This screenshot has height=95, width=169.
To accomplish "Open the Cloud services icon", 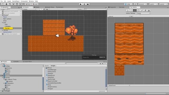I will [x=135, y=4].
